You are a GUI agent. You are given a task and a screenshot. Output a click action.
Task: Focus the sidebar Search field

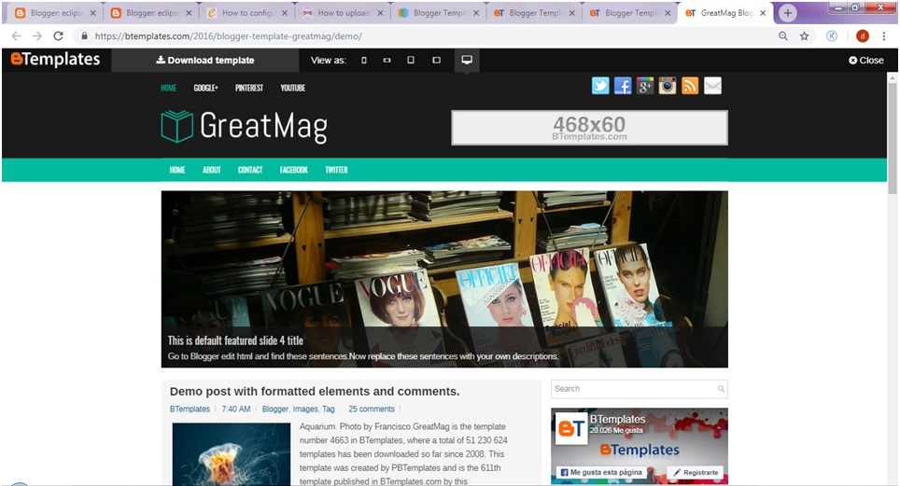coord(639,389)
